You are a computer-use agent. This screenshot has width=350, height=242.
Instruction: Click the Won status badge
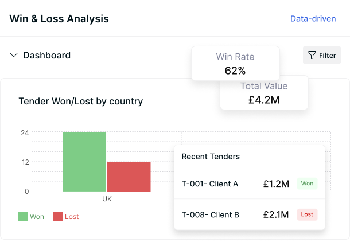[307, 184]
